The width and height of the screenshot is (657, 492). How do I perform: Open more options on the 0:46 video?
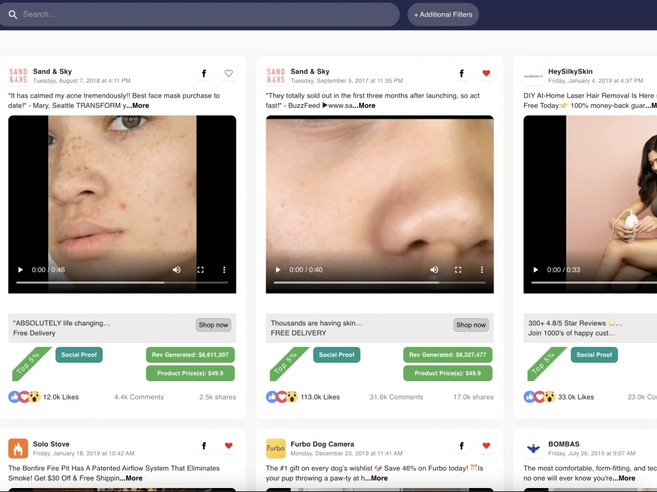tap(224, 270)
